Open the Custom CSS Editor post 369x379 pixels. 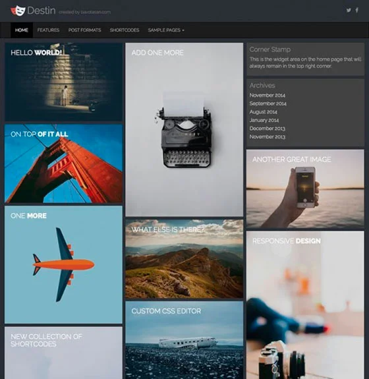[x=184, y=340]
